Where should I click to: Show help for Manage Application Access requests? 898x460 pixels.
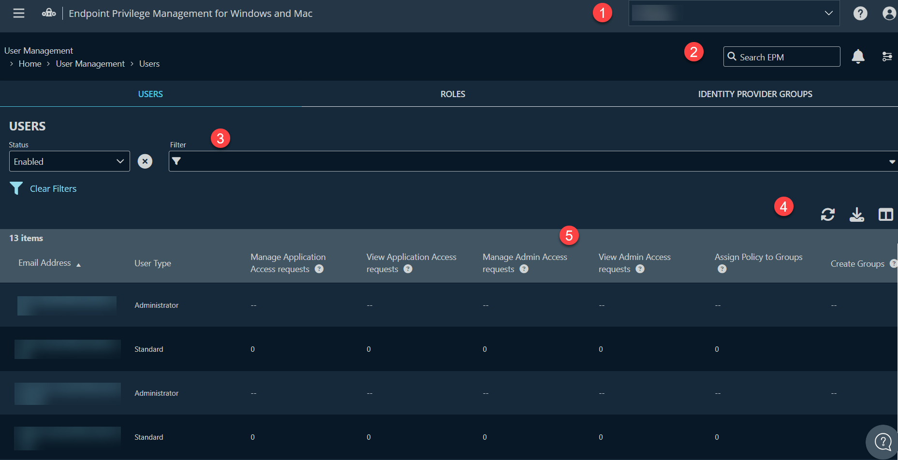(x=319, y=269)
